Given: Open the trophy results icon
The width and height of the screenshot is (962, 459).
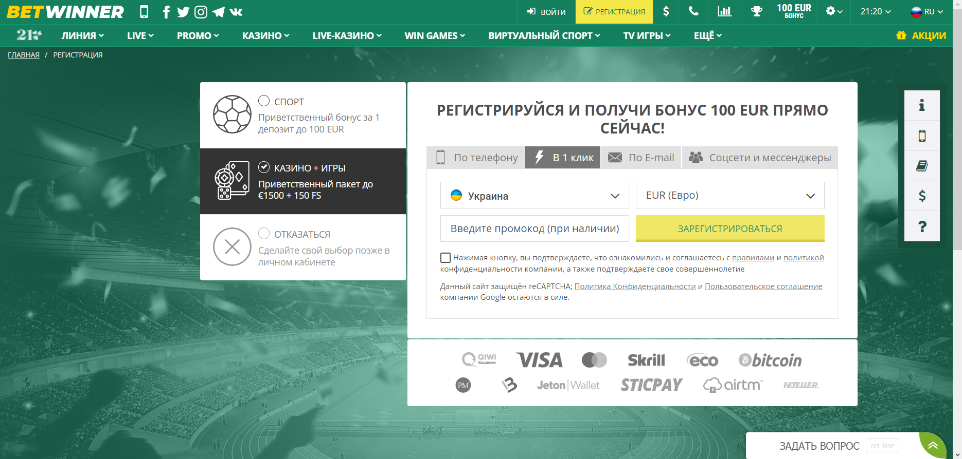Looking at the screenshot, I should point(756,11).
